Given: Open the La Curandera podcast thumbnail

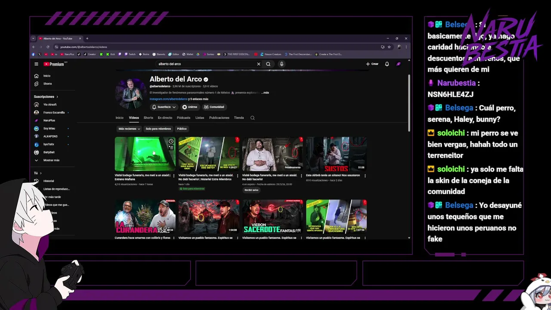Looking at the screenshot, I should click(145, 217).
